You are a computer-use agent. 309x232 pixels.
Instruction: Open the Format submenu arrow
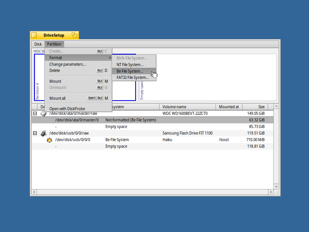(110, 58)
